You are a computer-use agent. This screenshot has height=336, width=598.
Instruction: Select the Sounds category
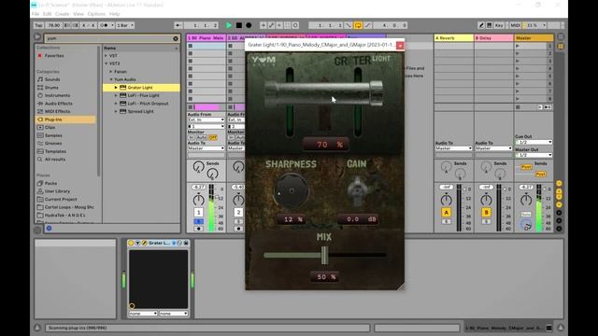(x=52, y=79)
